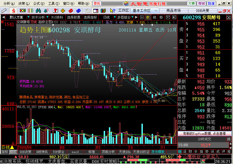
Task: Switch to the 商品市场 workspace tab
Action: (x=173, y=10)
